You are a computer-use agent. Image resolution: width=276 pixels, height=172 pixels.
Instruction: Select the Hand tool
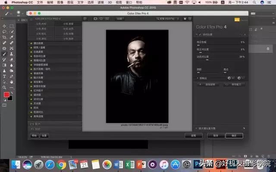click(12, 82)
